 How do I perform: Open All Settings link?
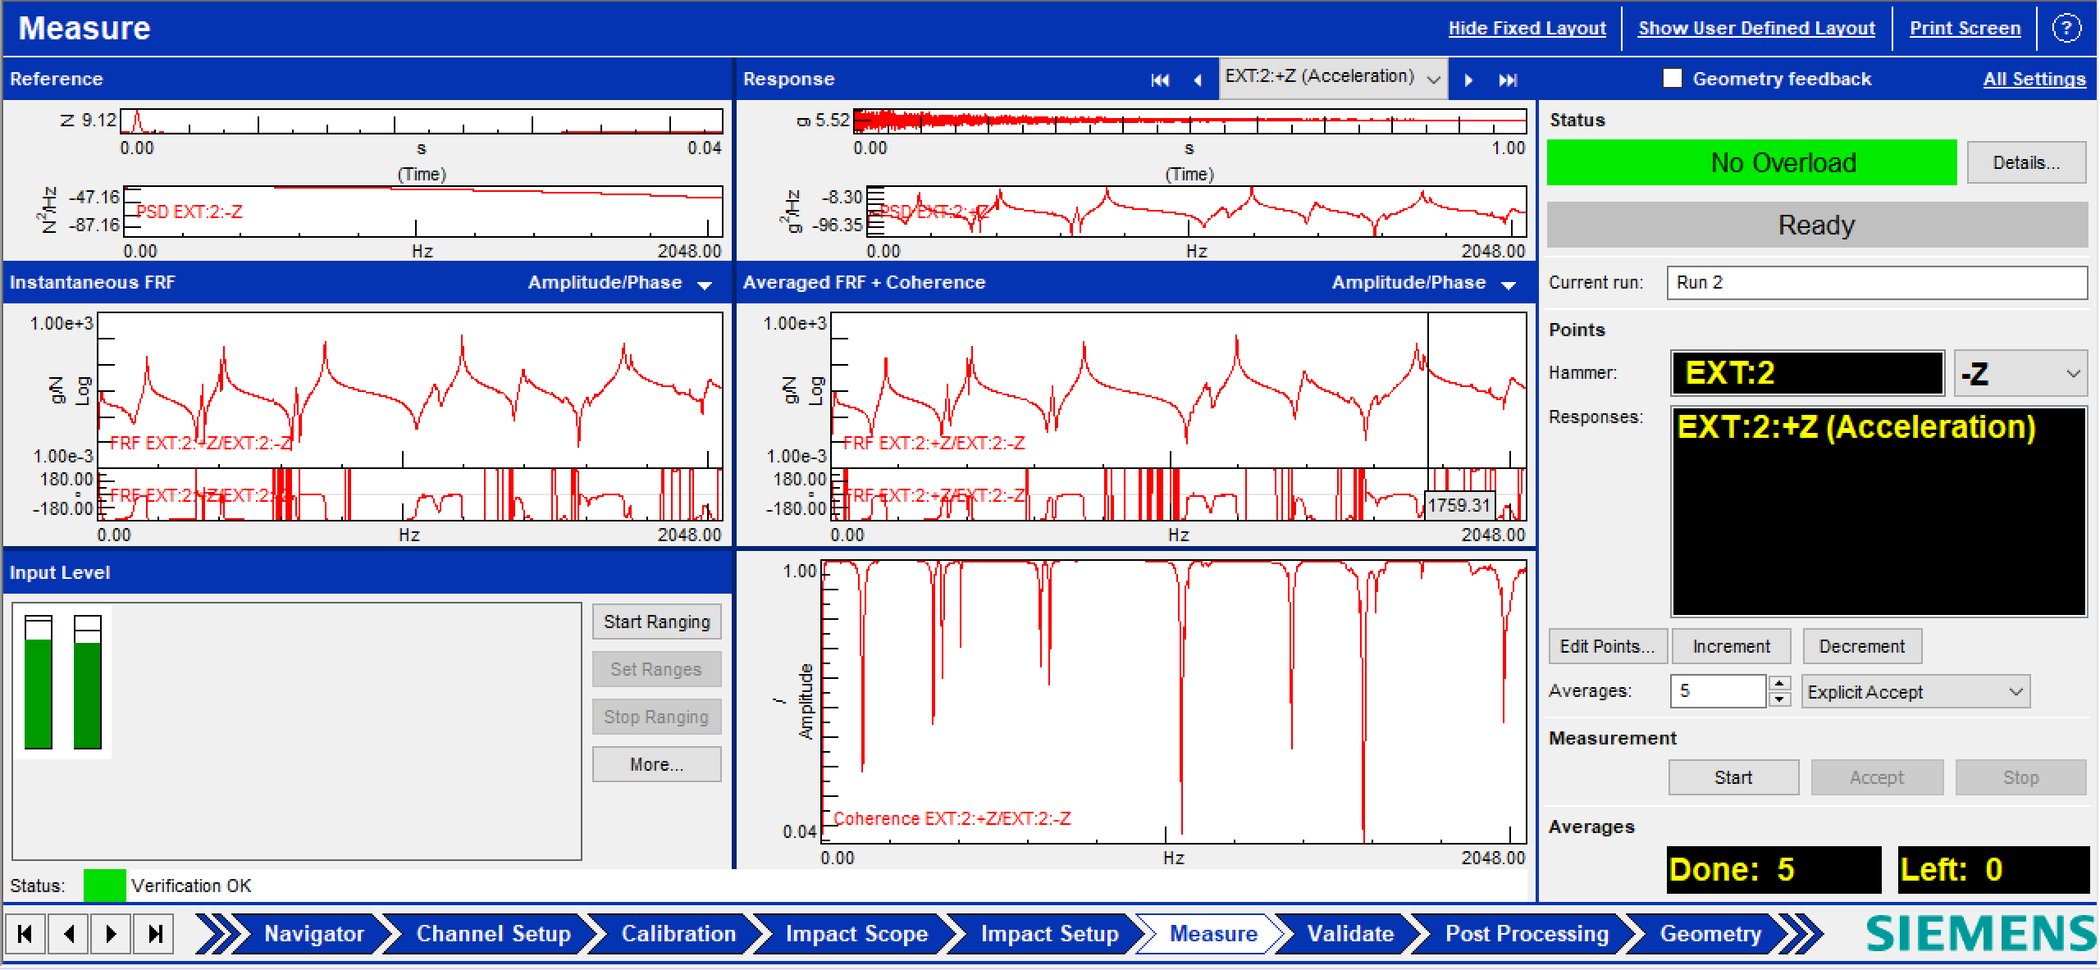click(x=2034, y=79)
